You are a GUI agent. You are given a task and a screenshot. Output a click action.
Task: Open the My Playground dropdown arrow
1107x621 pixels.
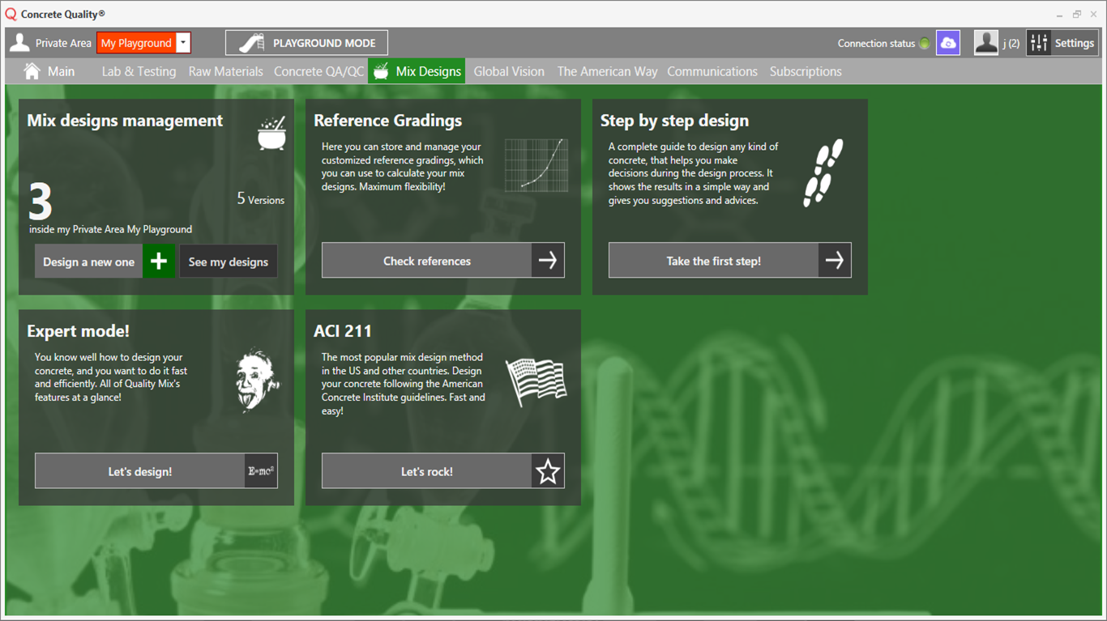[184, 43]
